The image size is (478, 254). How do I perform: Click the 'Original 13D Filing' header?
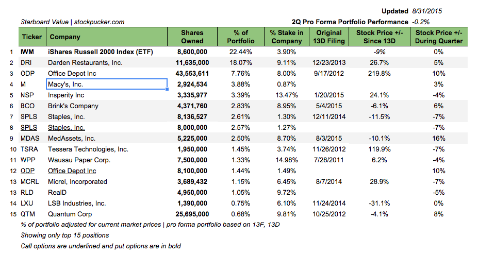click(x=329, y=37)
